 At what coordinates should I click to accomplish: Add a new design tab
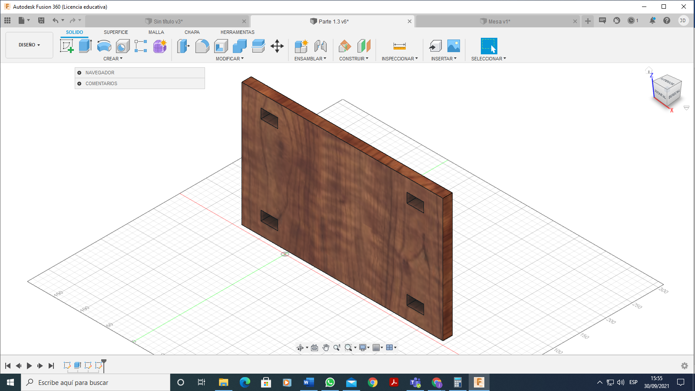click(x=588, y=21)
